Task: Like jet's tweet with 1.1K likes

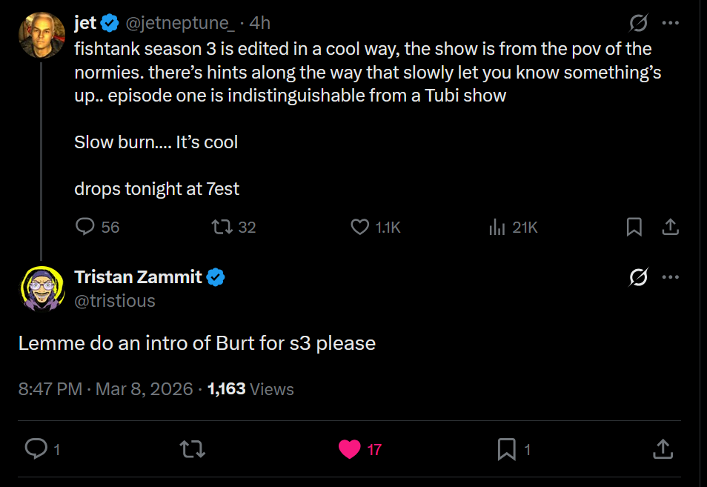Action: (360, 227)
